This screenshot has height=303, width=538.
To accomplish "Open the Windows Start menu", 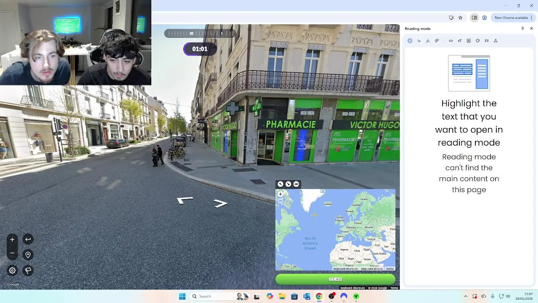I will (182, 296).
